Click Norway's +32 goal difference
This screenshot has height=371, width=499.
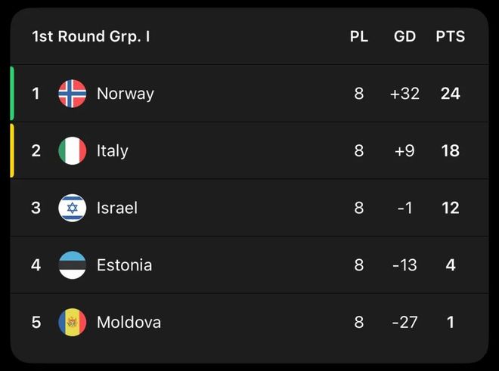coord(404,94)
